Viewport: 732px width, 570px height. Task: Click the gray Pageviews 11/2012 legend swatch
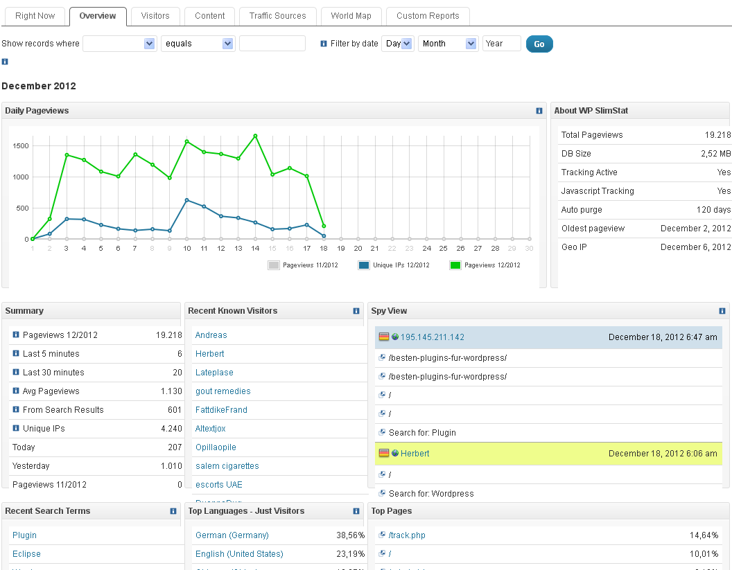point(274,265)
